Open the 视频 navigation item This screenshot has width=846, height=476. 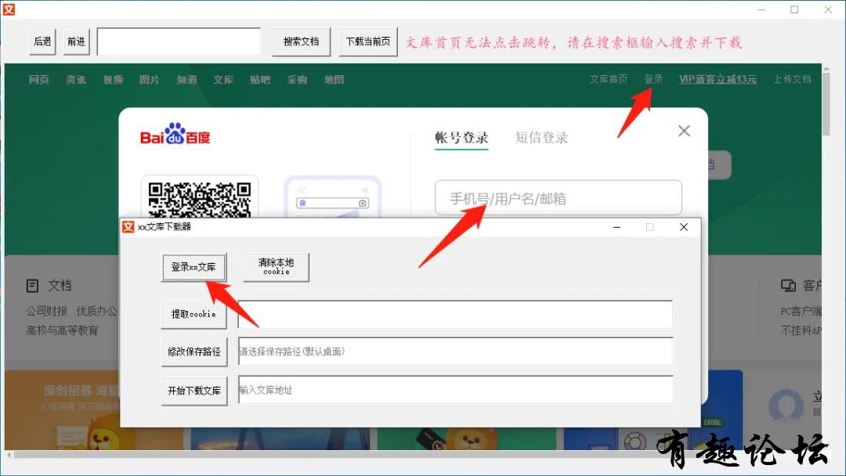113,80
